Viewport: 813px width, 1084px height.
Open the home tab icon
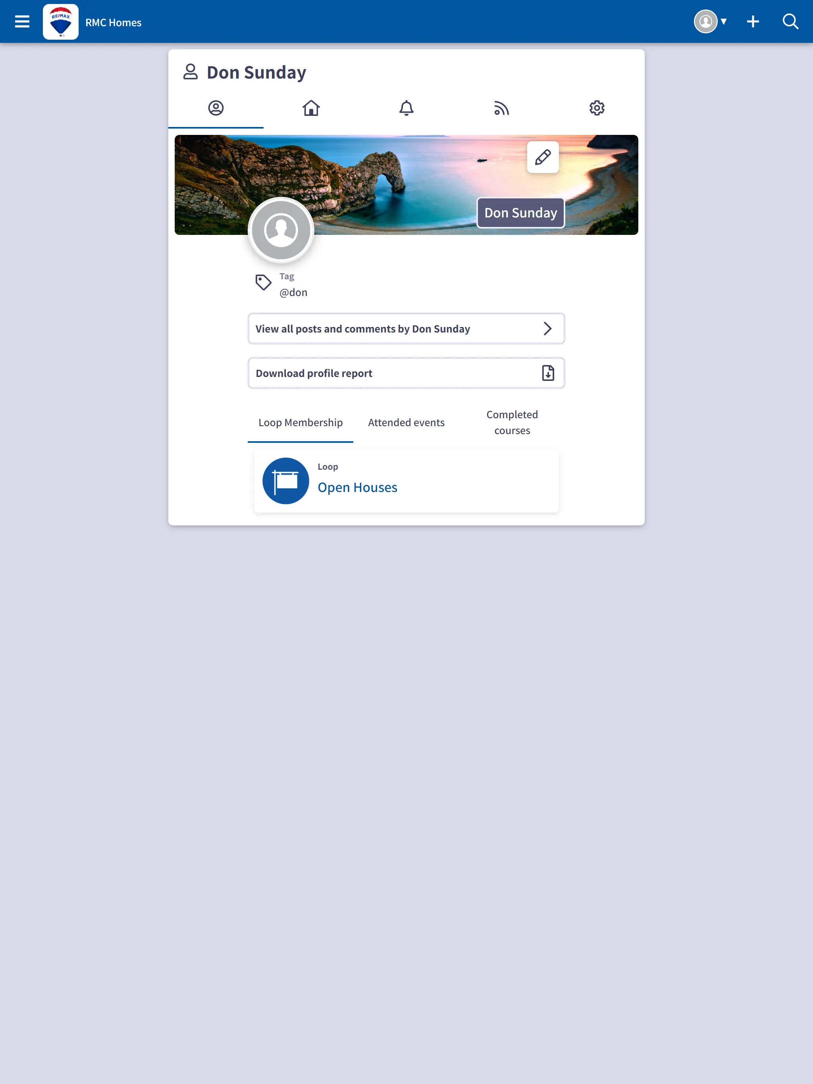[311, 108]
